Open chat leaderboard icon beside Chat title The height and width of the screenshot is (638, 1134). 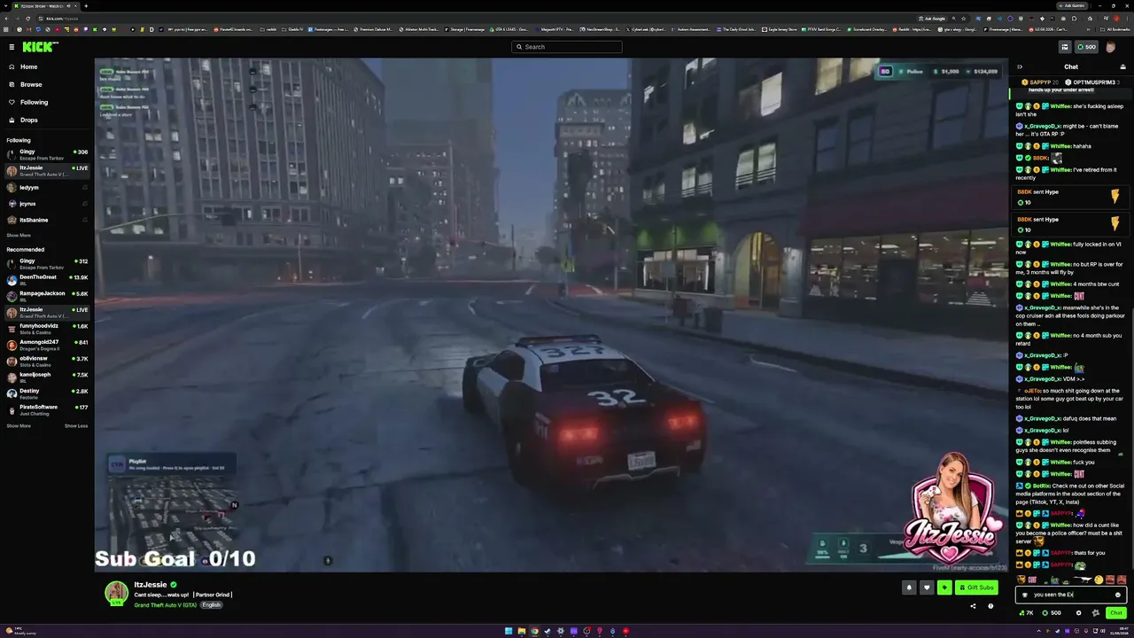[x=1123, y=66]
